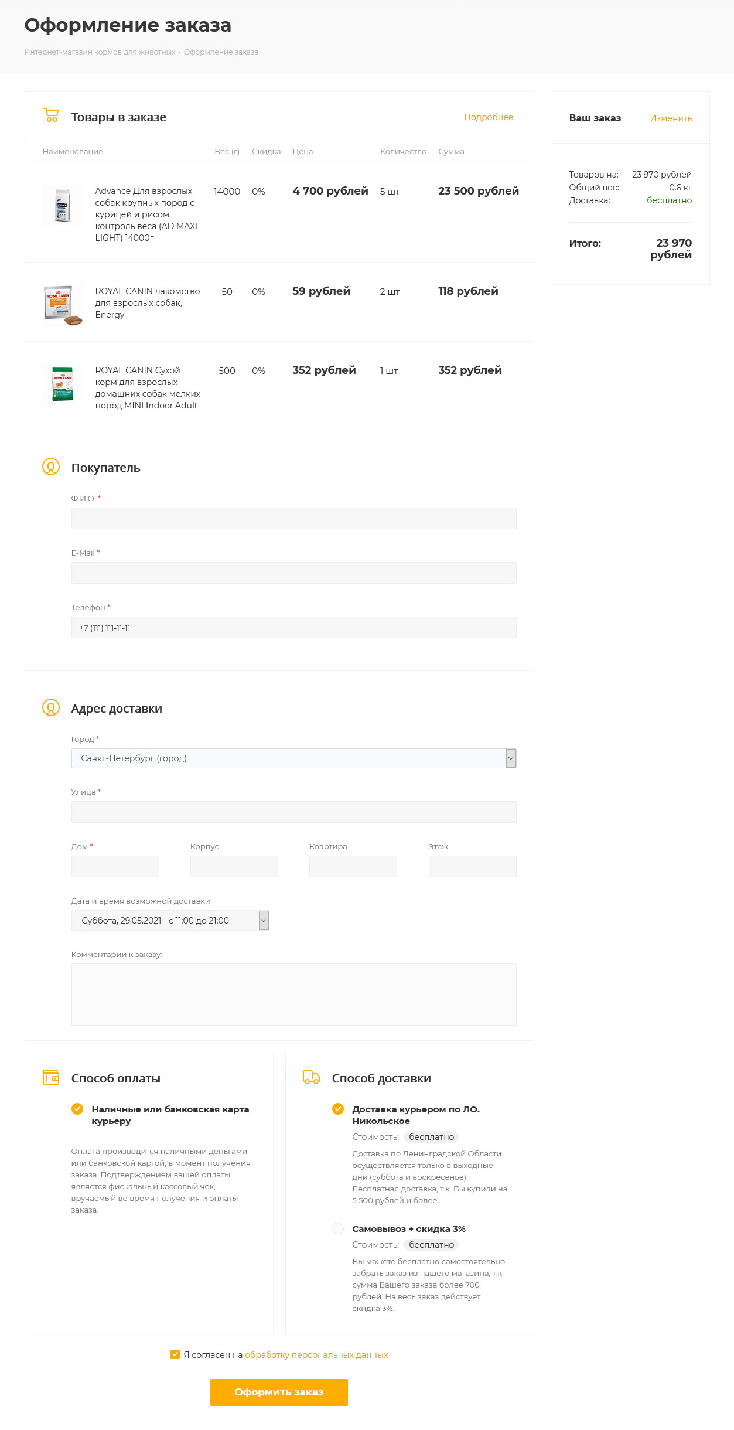This screenshot has width=734, height=1430.
Task: Click the 'Итого:' label in order summary
Action: click(x=585, y=243)
